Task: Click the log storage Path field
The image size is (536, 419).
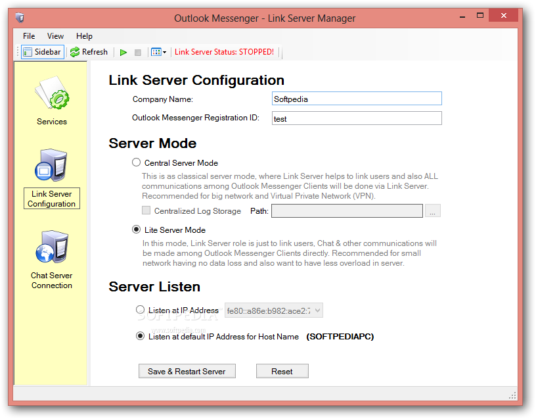Action: coord(347,211)
